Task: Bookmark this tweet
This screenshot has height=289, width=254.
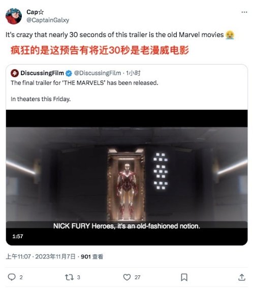Action: click(x=184, y=277)
